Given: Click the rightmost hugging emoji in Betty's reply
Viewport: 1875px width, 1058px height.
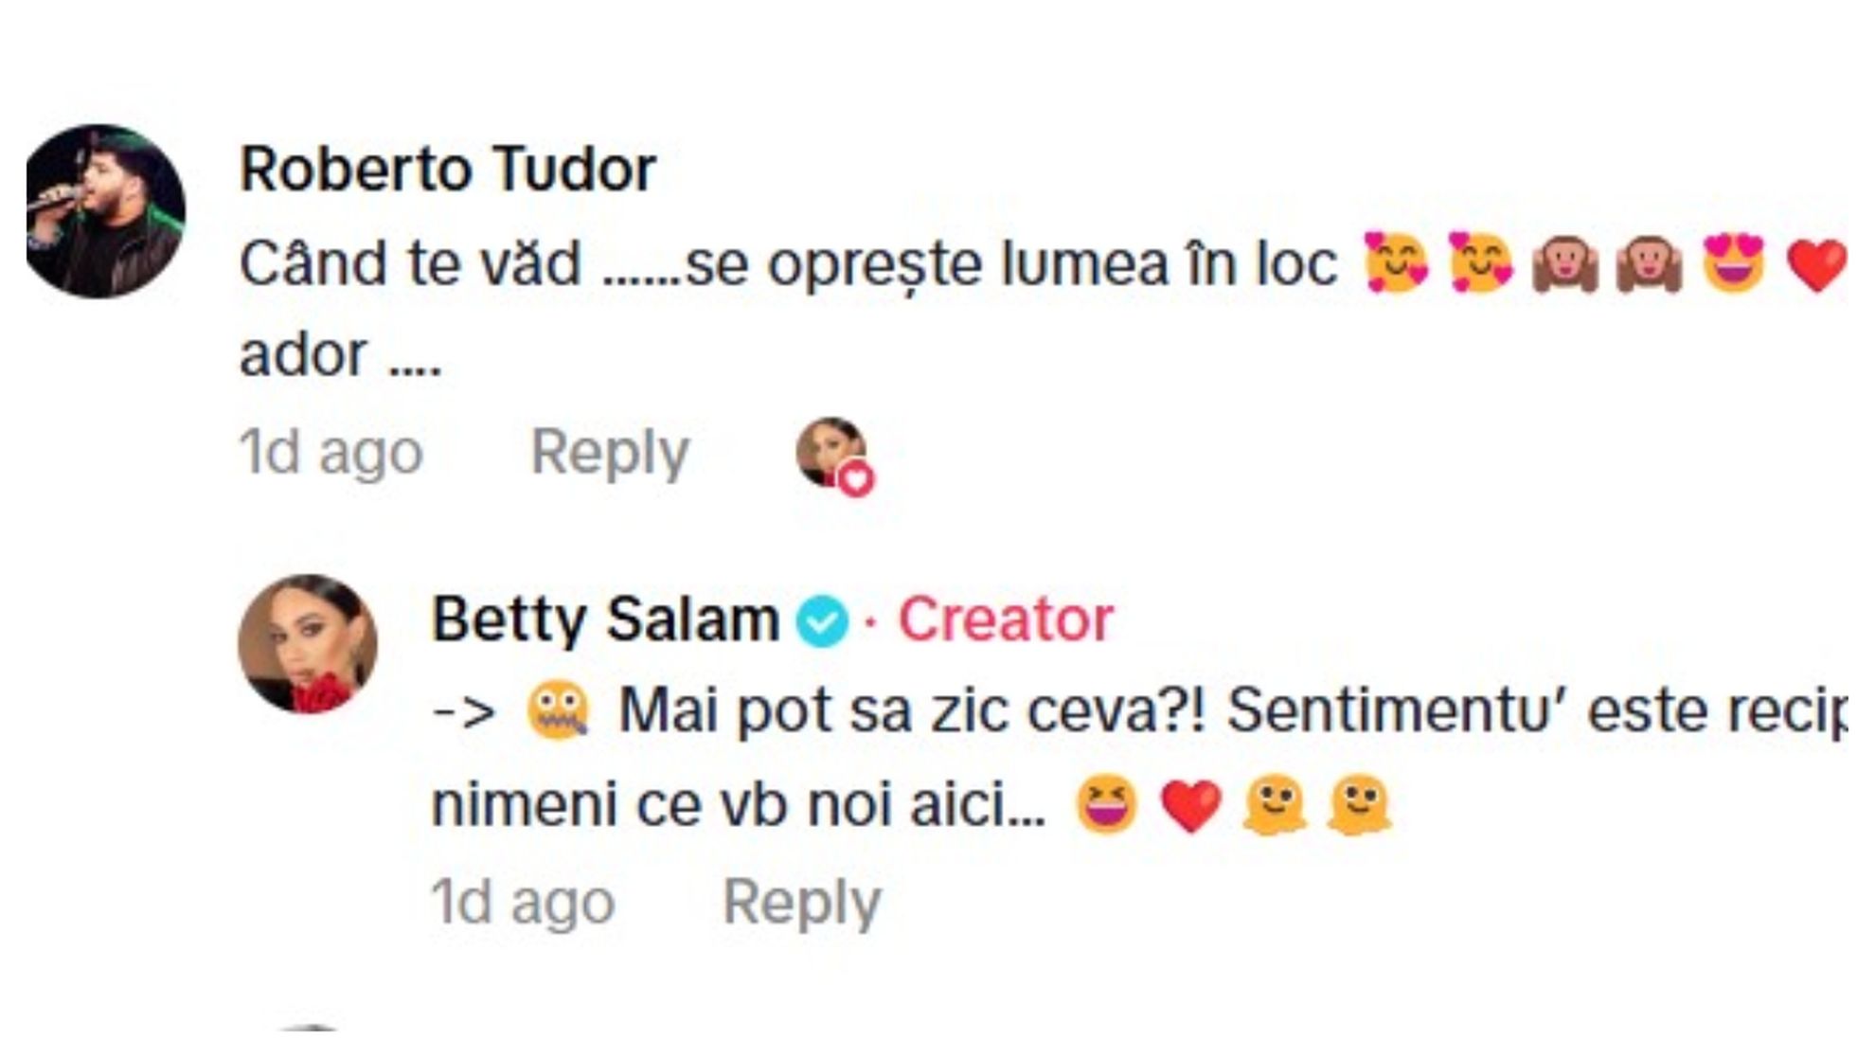Looking at the screenshot, I should click(x=1358, y=806).
